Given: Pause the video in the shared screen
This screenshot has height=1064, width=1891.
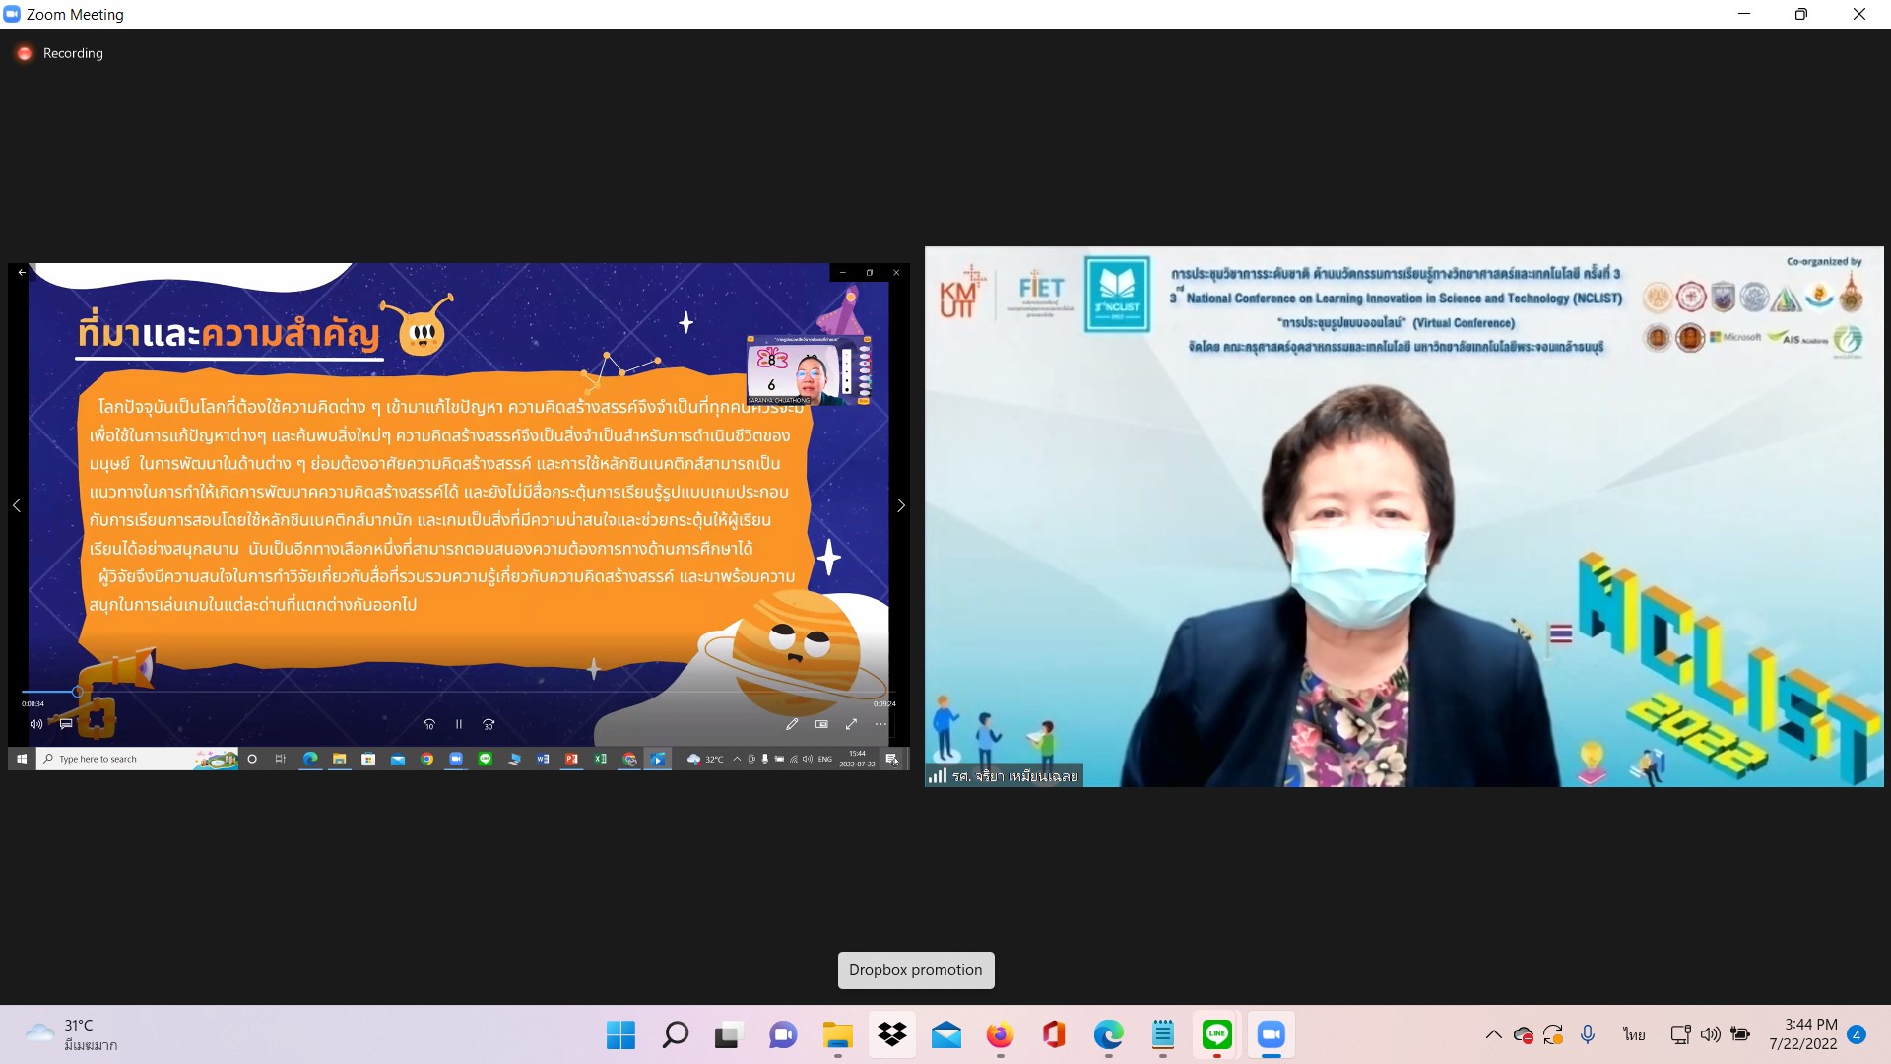Looking at the screenshot, I should 459,724.
